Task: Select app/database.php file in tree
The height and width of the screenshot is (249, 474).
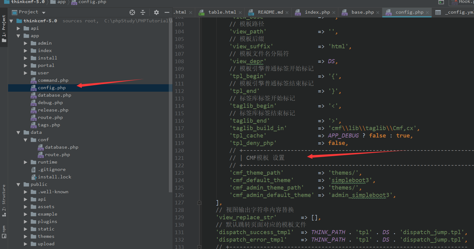Action: pyautogui.click(x=55, y=95)
